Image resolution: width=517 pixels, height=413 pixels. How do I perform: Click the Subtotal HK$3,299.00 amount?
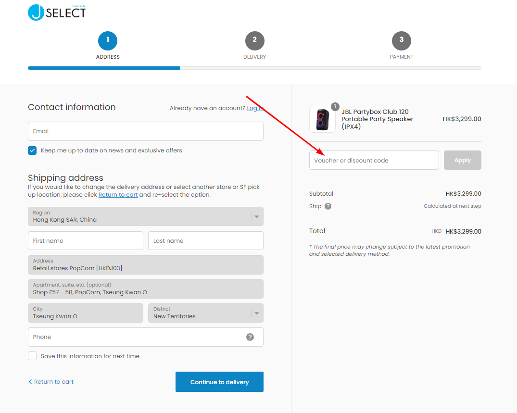463,194
